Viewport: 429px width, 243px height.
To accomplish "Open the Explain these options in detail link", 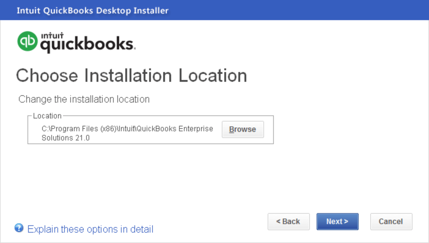I will pyautogui.click(x=90, y=229).
